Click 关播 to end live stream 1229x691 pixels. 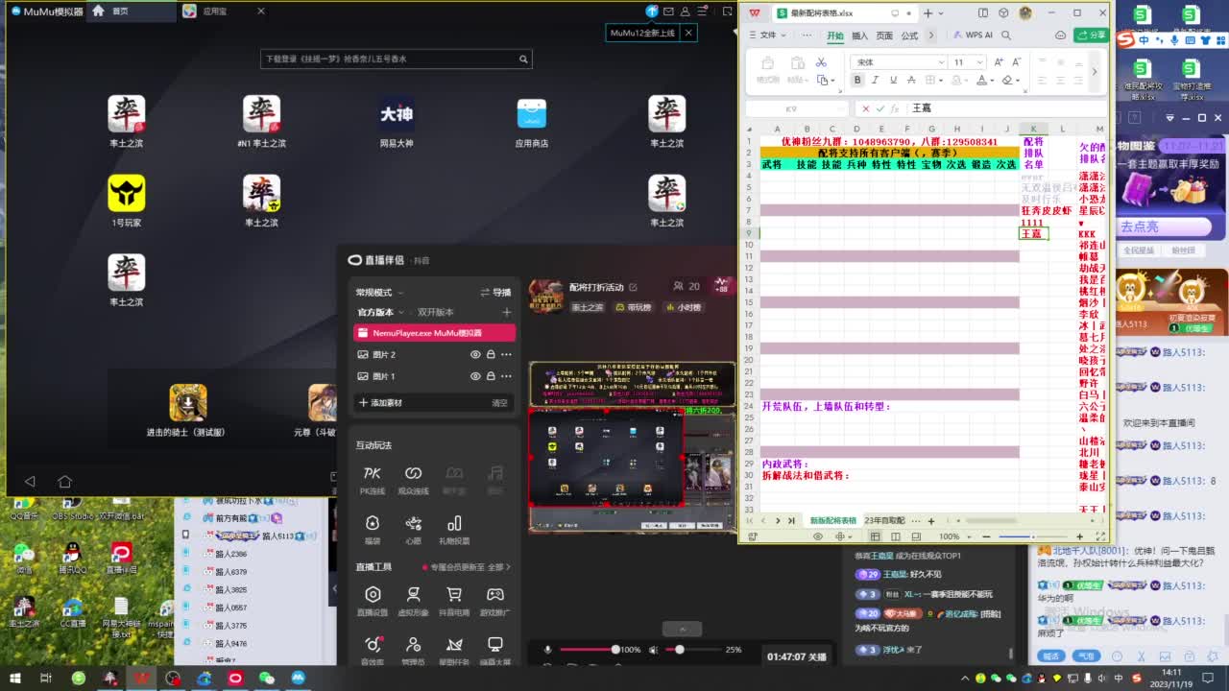[x=817, y=657]
